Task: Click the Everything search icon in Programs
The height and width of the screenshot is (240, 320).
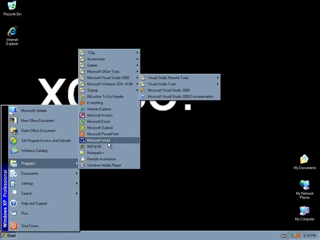Action: [82, 103]
